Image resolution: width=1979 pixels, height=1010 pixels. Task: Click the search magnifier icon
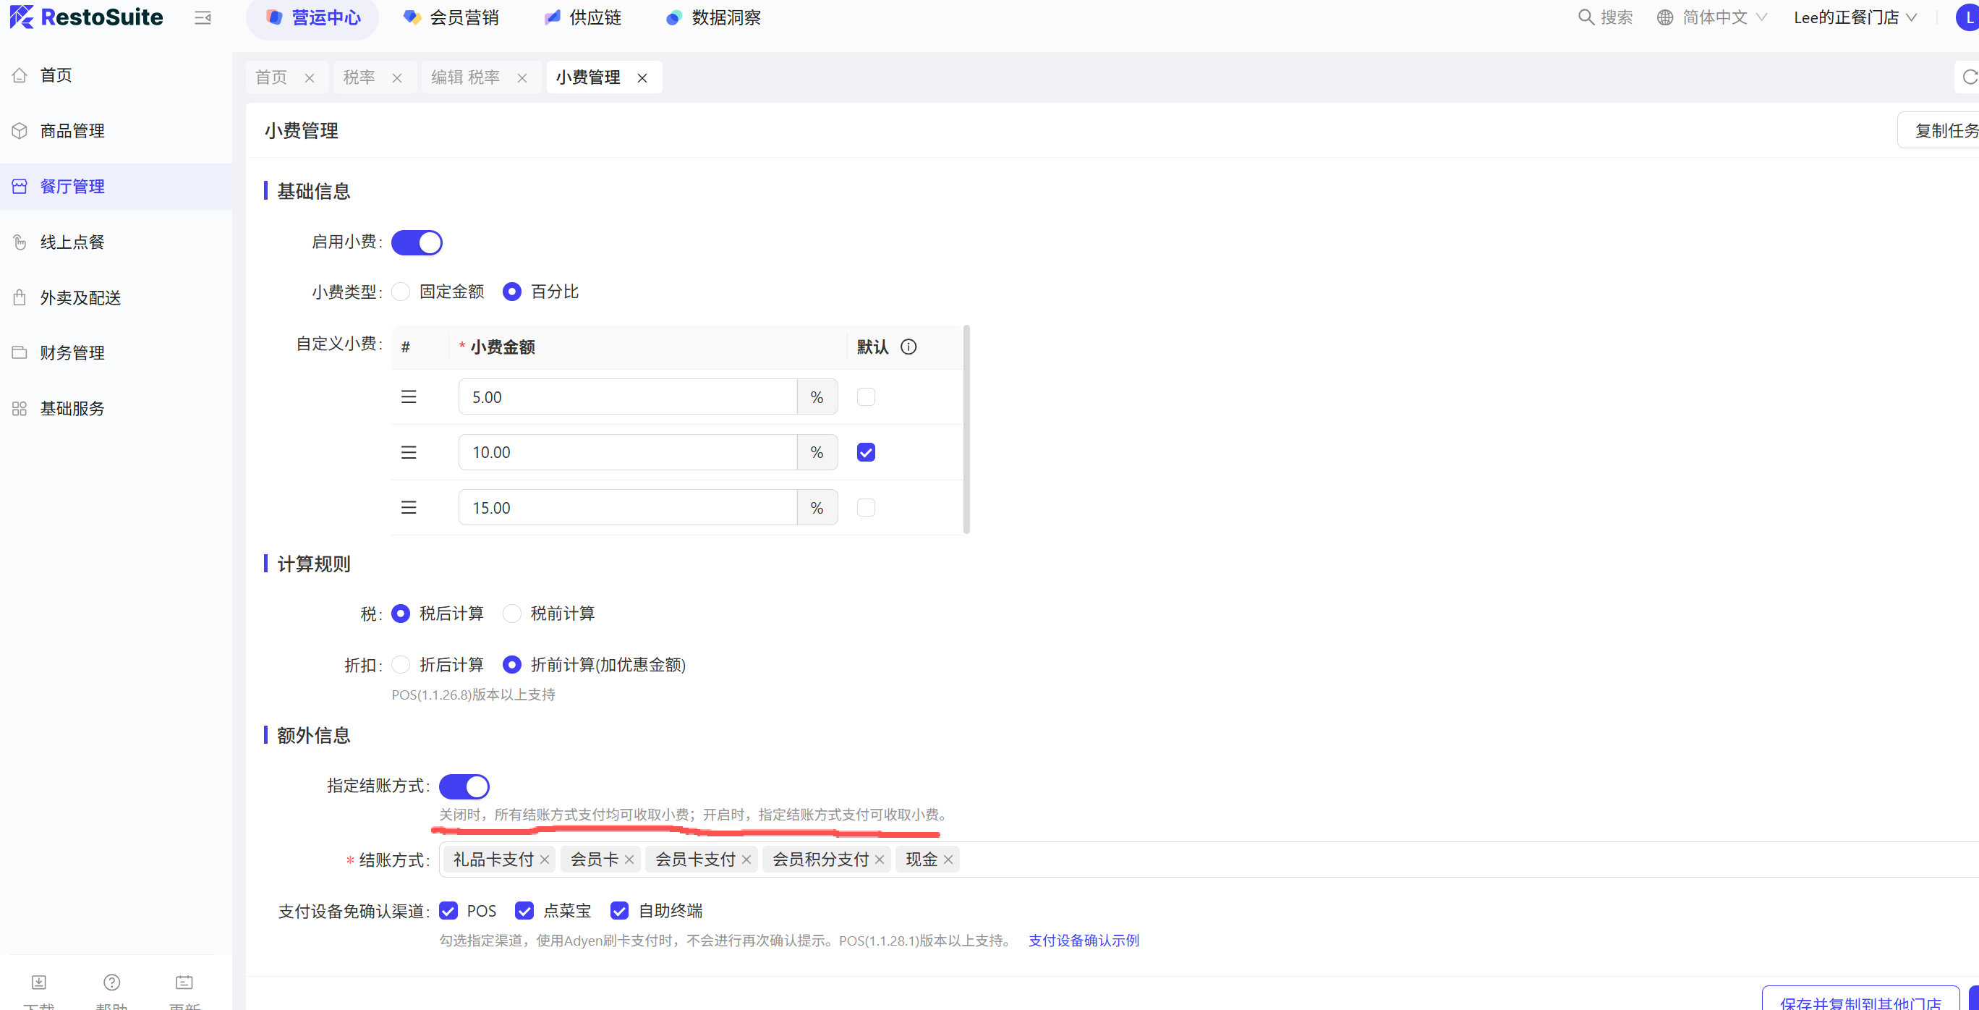pyautogui.click(x=1585, y=17)
